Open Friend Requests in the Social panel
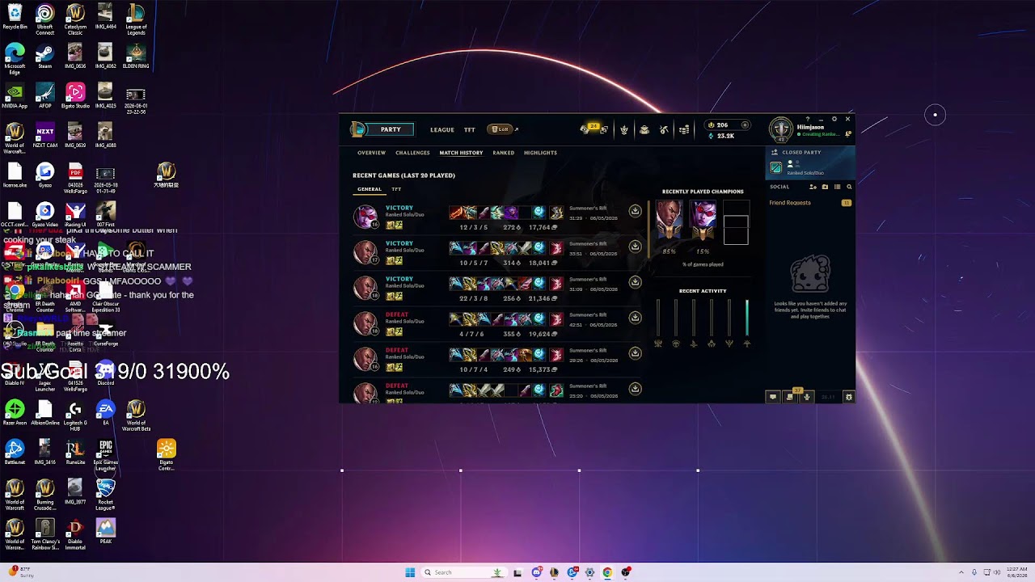1035x582 pixels. (x=810, y=203)
